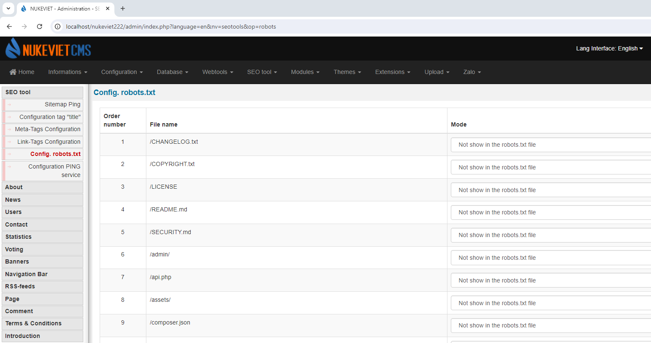Open the Comment module in the sidebar
Screen dimensions: 651x343
42,311
